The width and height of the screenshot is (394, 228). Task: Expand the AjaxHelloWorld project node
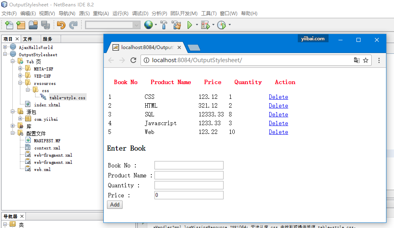pyautogui.click(x=5, y=47)
